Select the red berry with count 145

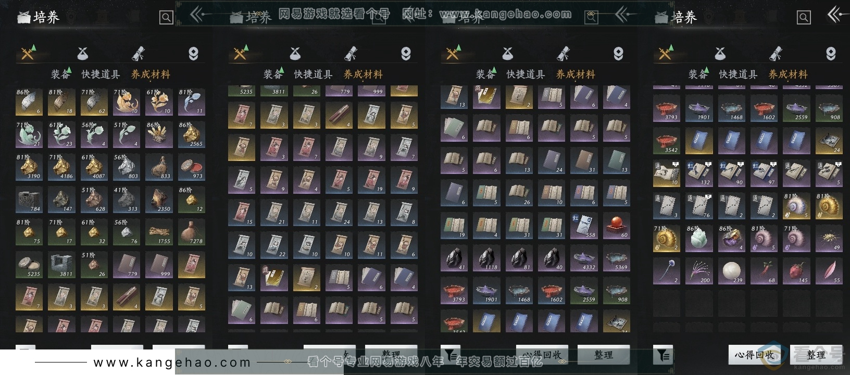click(x=796, y=271)
